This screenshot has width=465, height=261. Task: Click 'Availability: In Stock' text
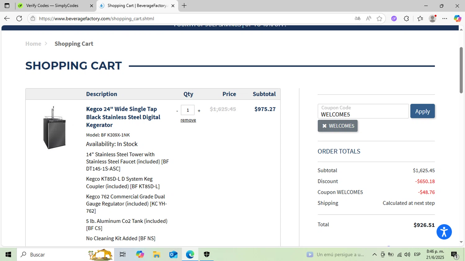pos(112,144)
